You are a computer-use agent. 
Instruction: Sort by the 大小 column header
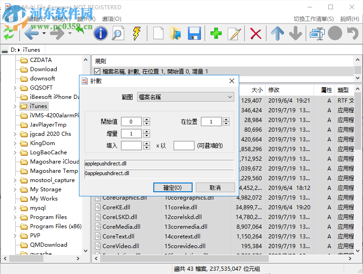(252, 90)
